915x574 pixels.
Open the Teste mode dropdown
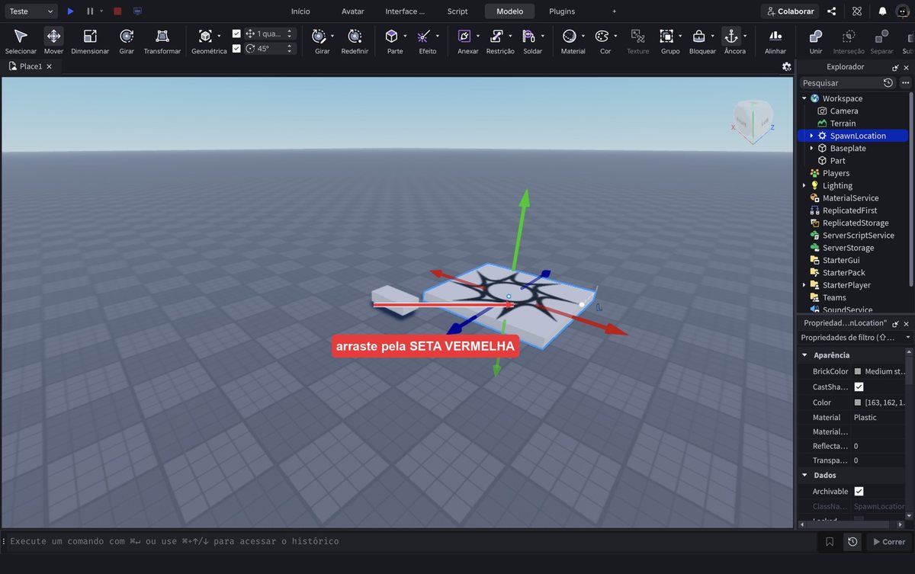[30, 11]
